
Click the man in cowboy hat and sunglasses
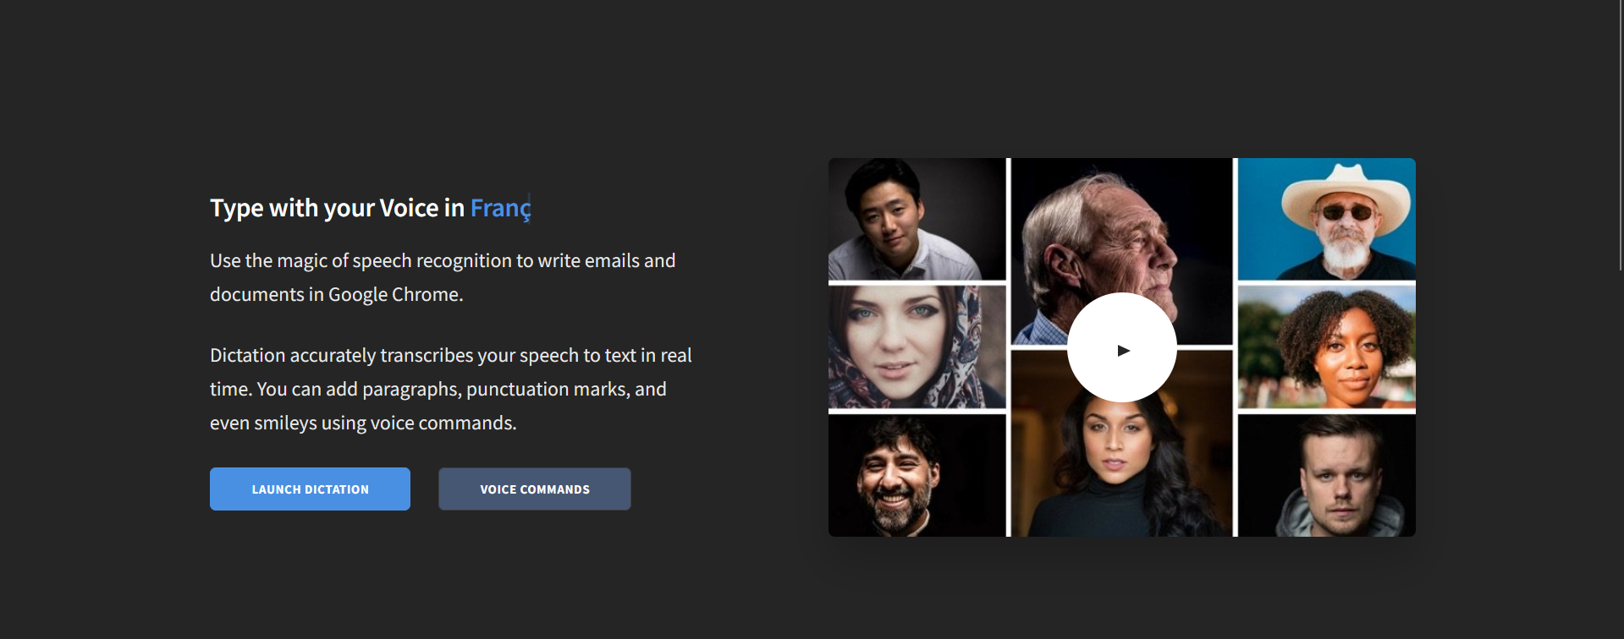point(1326,219)
